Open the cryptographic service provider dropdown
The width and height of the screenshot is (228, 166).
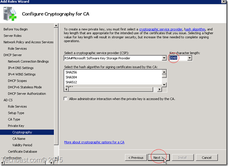coord(164,58)
